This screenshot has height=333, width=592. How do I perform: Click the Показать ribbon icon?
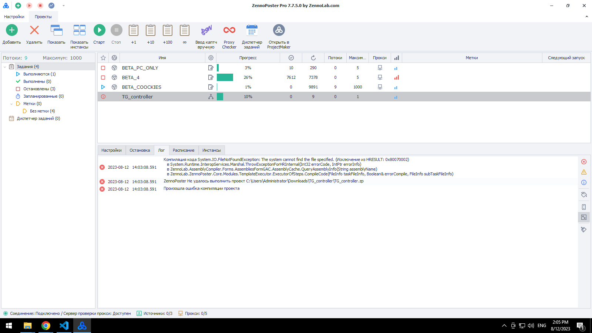pos(56,30)
